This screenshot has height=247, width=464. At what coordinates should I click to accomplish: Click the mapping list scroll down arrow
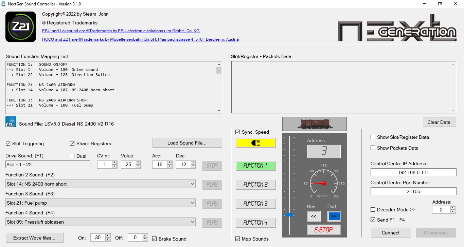(x=219, y=110)
